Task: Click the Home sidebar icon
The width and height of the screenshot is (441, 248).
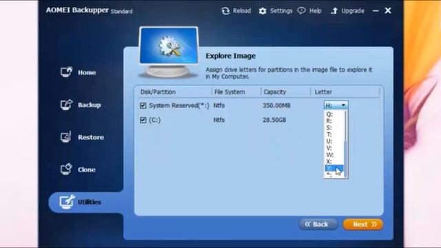Action: click(66, 72)
